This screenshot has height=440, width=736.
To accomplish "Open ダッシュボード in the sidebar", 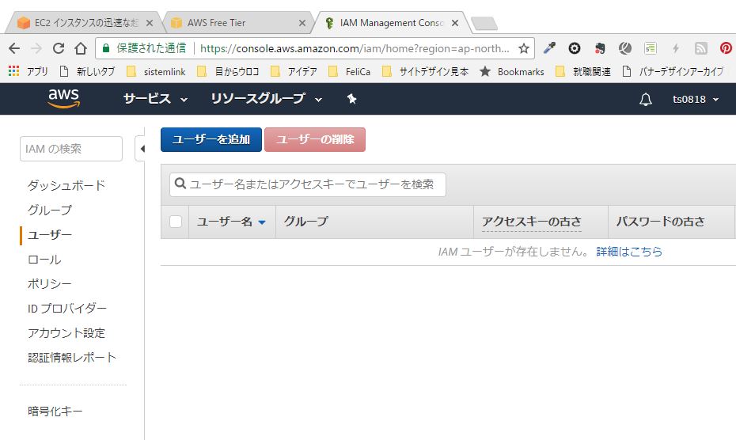I will click(66, 185).
